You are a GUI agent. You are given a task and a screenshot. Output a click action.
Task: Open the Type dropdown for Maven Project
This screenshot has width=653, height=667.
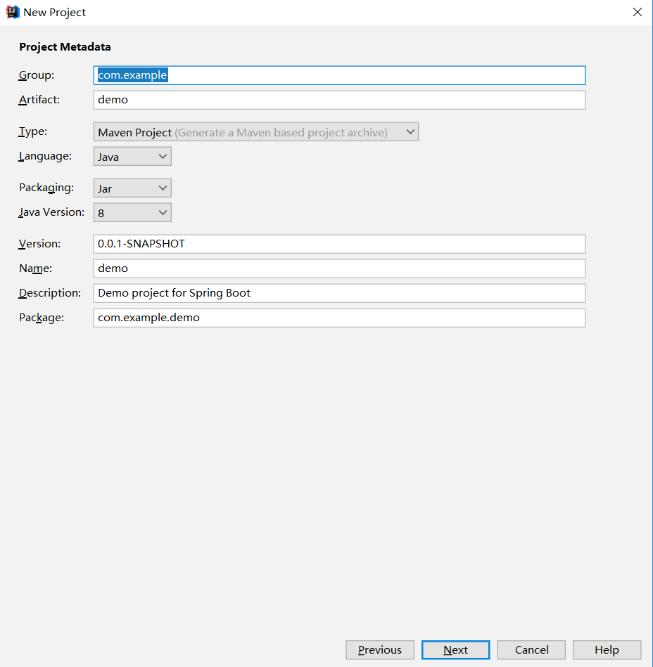256,132
